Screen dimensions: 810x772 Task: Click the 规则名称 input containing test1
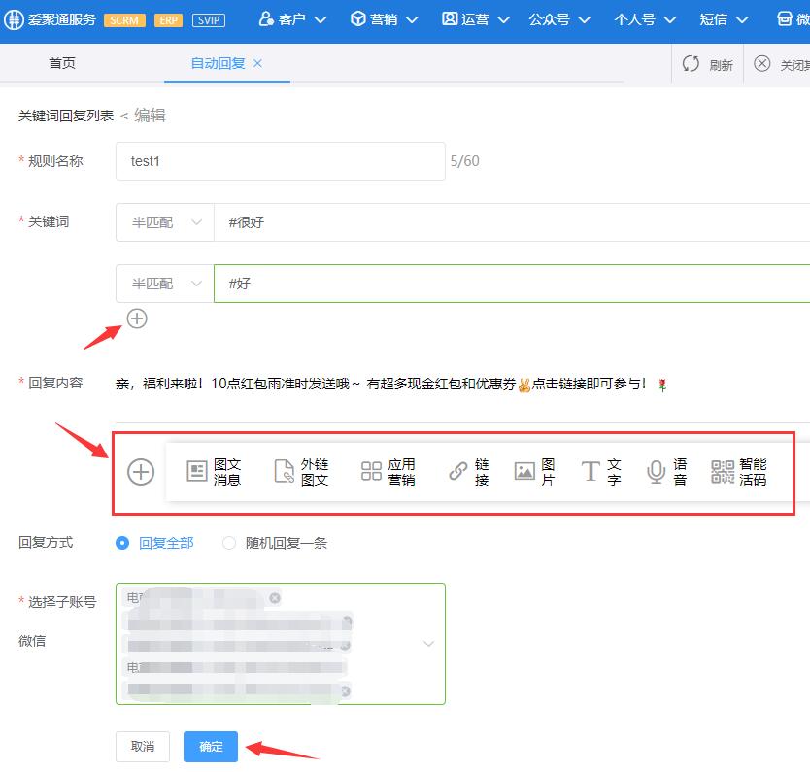tap(280, 161)
